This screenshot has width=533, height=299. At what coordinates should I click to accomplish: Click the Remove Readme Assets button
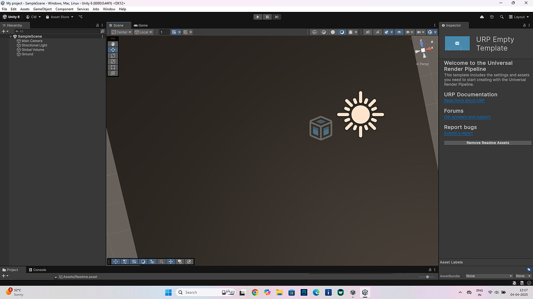487,142
